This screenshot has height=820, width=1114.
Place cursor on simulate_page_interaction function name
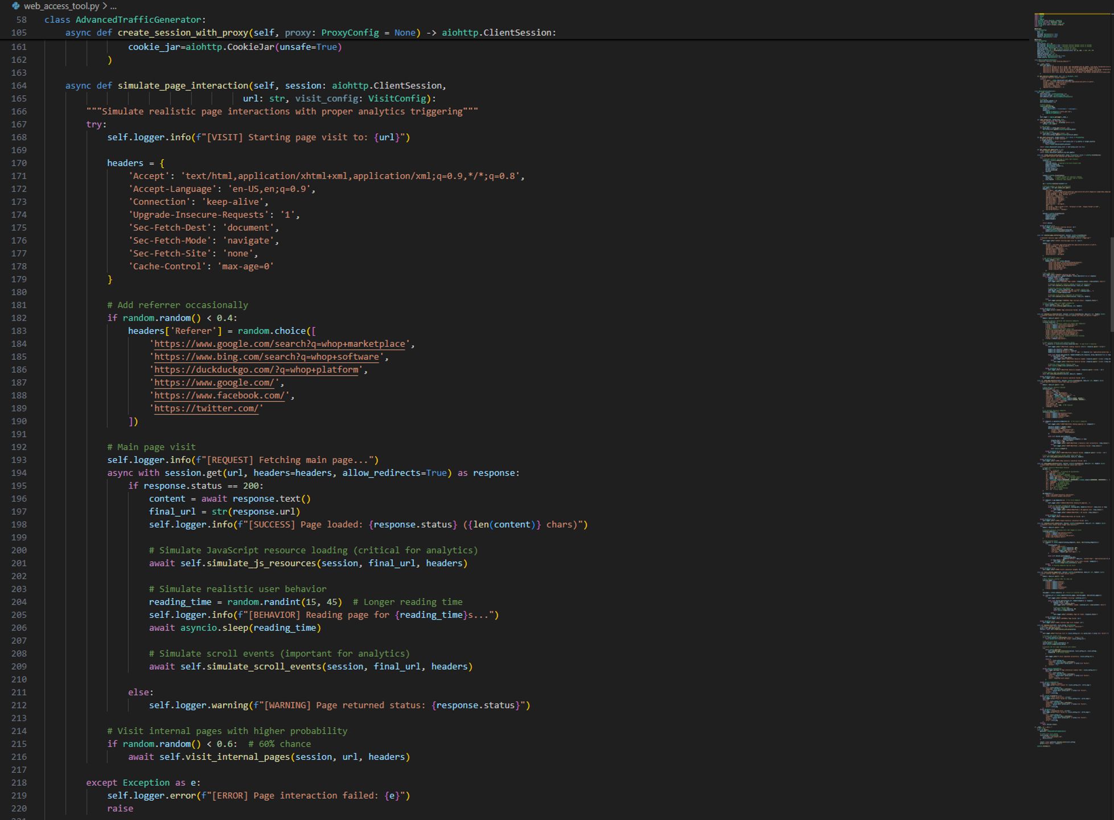pyautogui.click(x=183, y=86)
